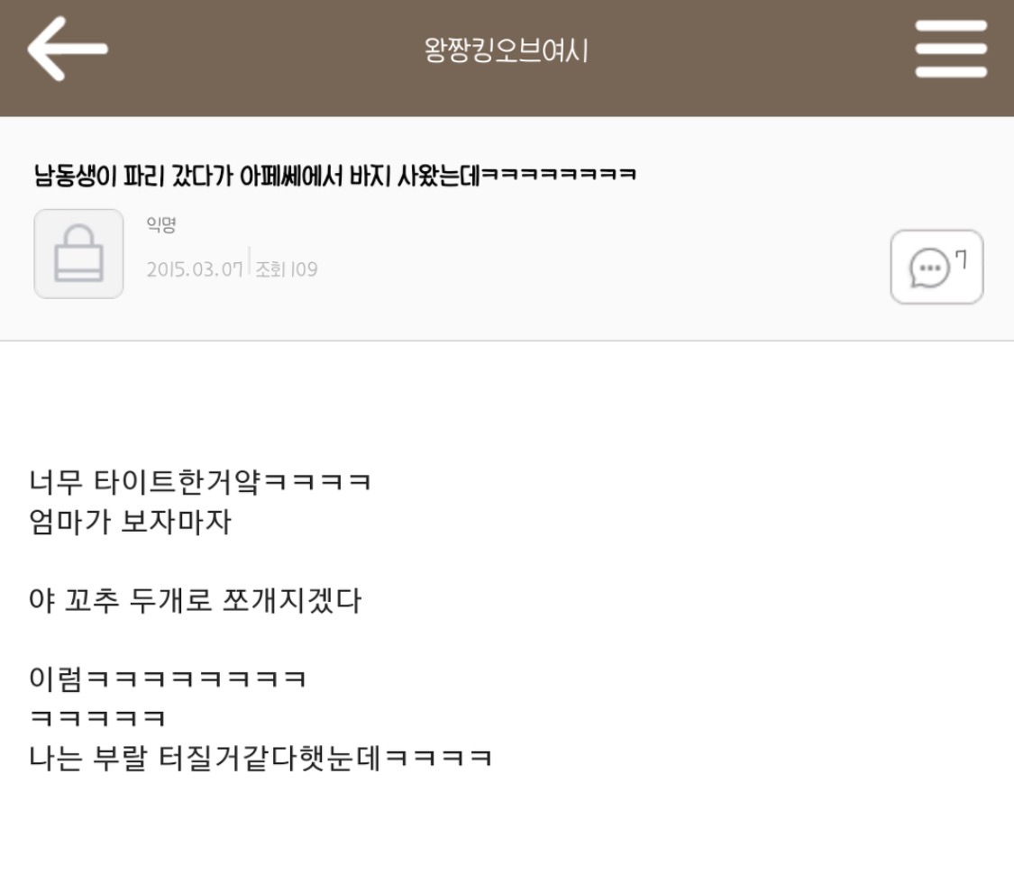The width and height of the screenshot is (1014, 874).
Task: Open comments via speech bubble icon
Action: 929,268
